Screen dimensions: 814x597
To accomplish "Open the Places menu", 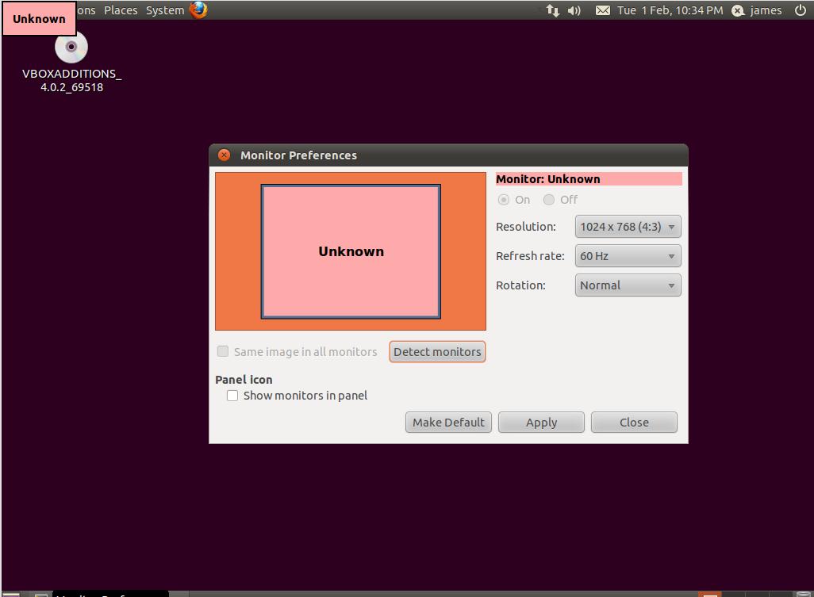I will [121, 10].
